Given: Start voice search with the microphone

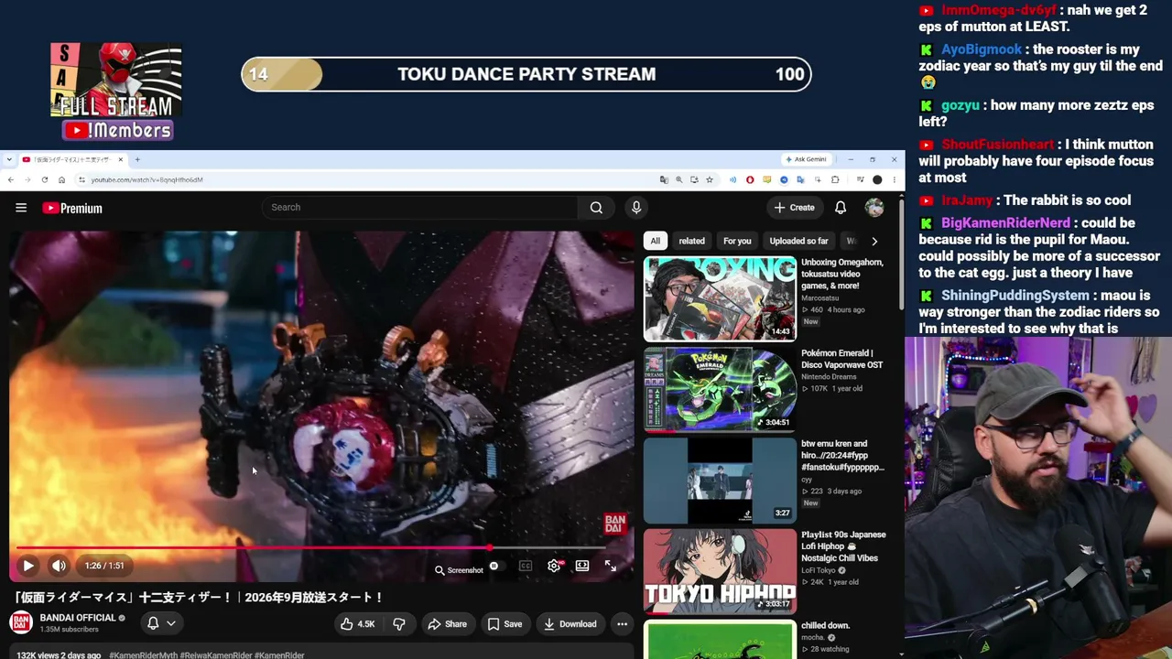Looking at the screenshot, I should (x=636, y=208).
